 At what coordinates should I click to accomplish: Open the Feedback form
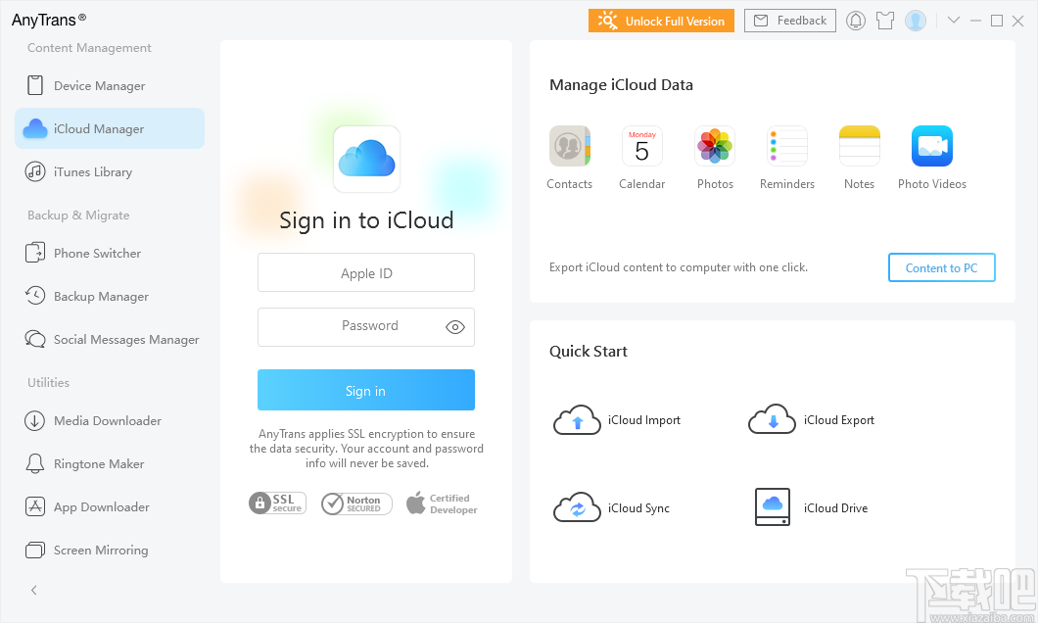coord(789,21)
